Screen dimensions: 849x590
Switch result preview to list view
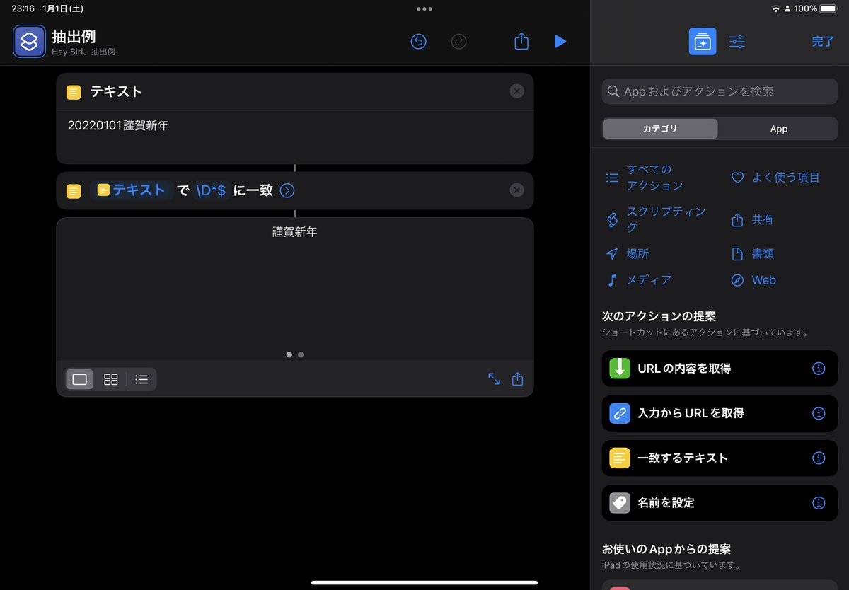tap(141, 379)
